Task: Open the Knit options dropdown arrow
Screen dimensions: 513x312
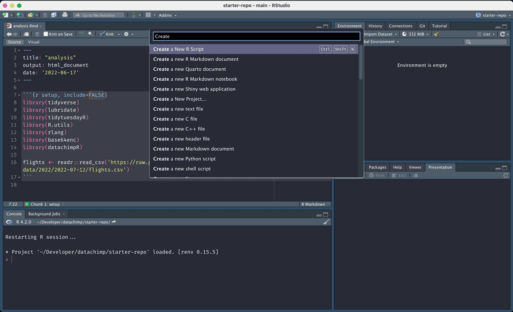Action: coord(118,34)
